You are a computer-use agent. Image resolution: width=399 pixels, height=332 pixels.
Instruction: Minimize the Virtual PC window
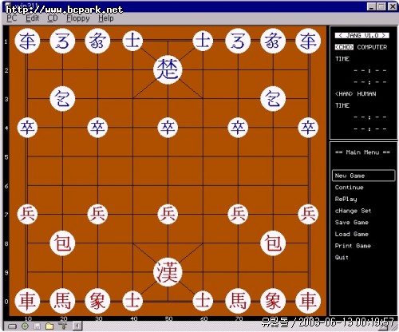(x=372, y=6)
